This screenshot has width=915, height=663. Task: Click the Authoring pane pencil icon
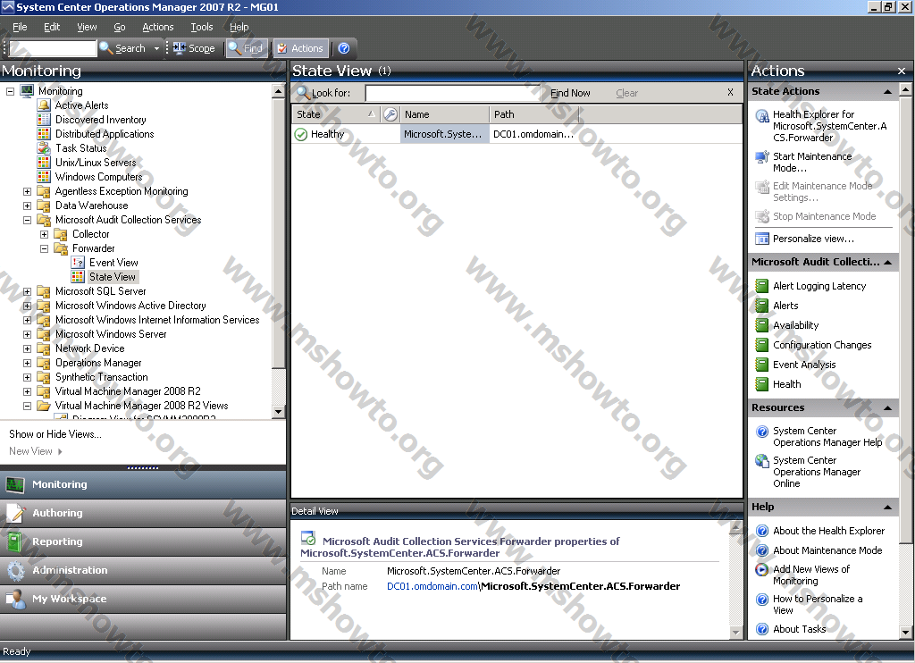pos(15,513)
